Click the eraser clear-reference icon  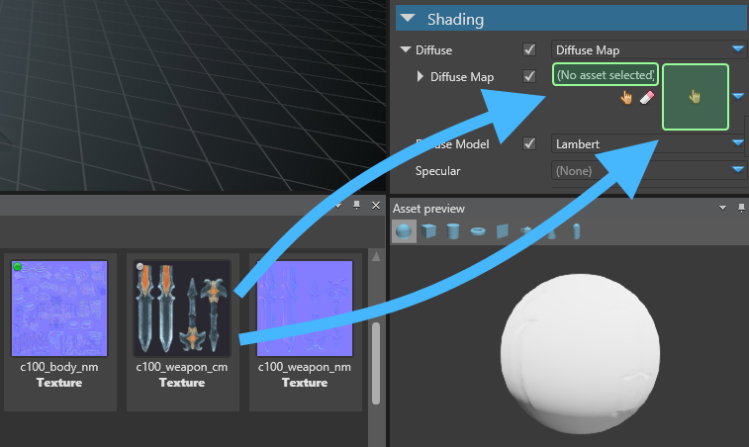tap(646, 97)
